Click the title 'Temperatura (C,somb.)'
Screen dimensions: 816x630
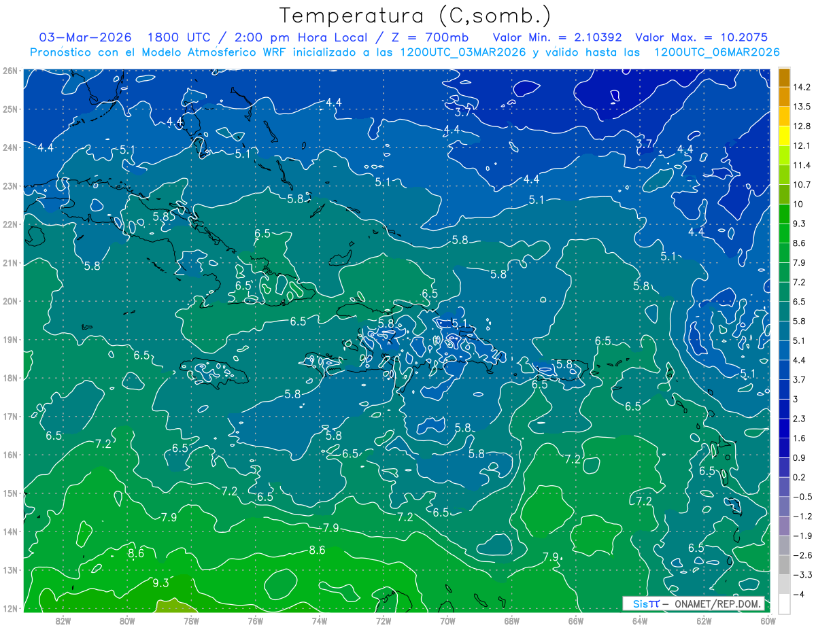tap(415, 16)
